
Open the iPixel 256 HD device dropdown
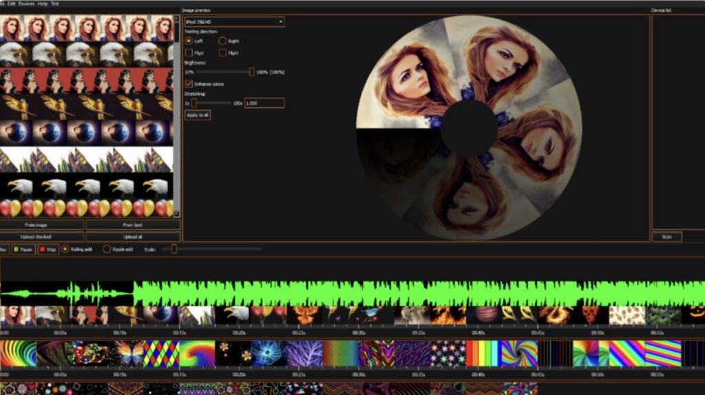coord(234,22)
